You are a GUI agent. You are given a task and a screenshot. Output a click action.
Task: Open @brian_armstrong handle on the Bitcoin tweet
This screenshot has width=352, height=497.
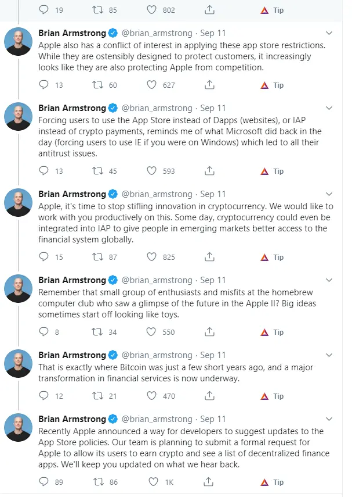click(x=157, y=355)
